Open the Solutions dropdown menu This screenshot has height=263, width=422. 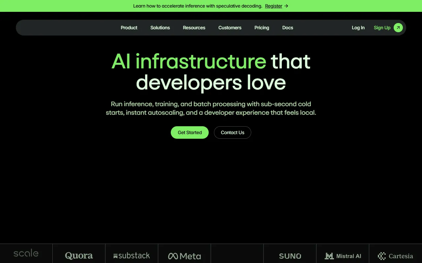(x=160, y=28)
